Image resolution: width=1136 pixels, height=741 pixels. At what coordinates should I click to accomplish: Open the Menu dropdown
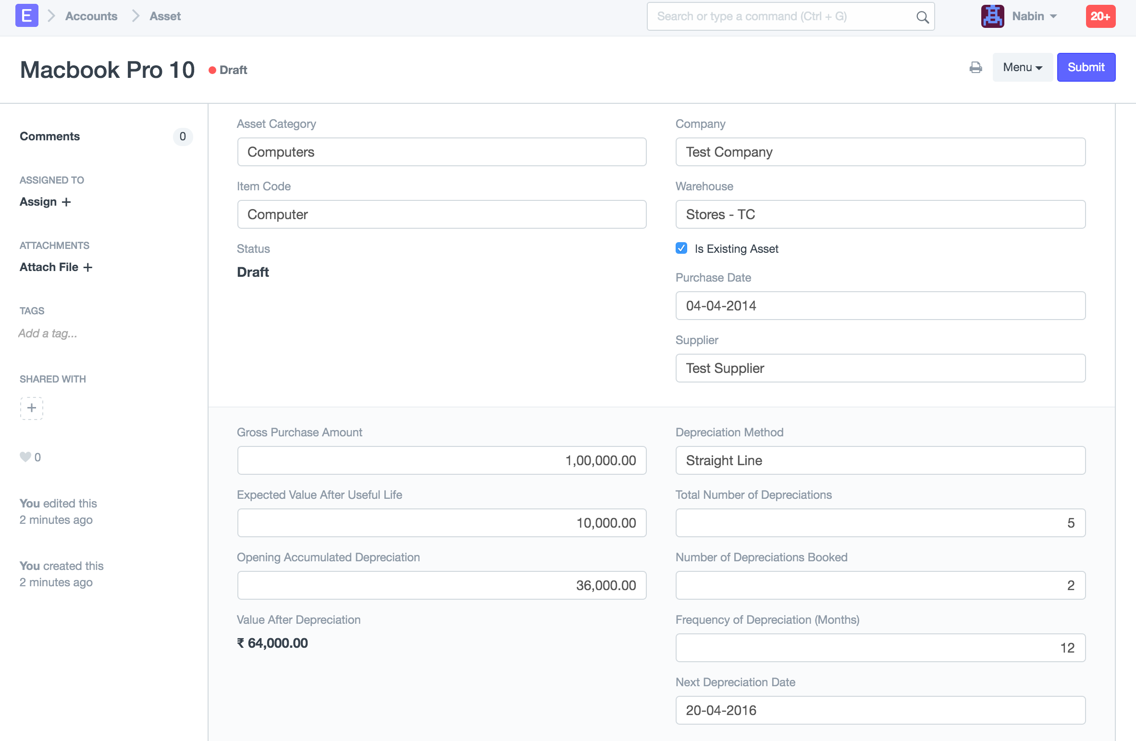[1022, 68]
